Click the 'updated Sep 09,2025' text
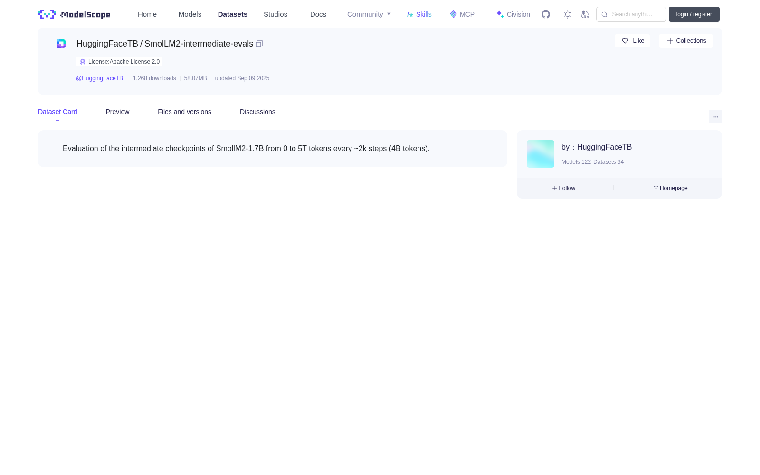This screenshot has width=760, height=475. (242, 78)
